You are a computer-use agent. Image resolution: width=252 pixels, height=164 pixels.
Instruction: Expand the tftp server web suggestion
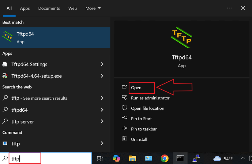[102, 121]
